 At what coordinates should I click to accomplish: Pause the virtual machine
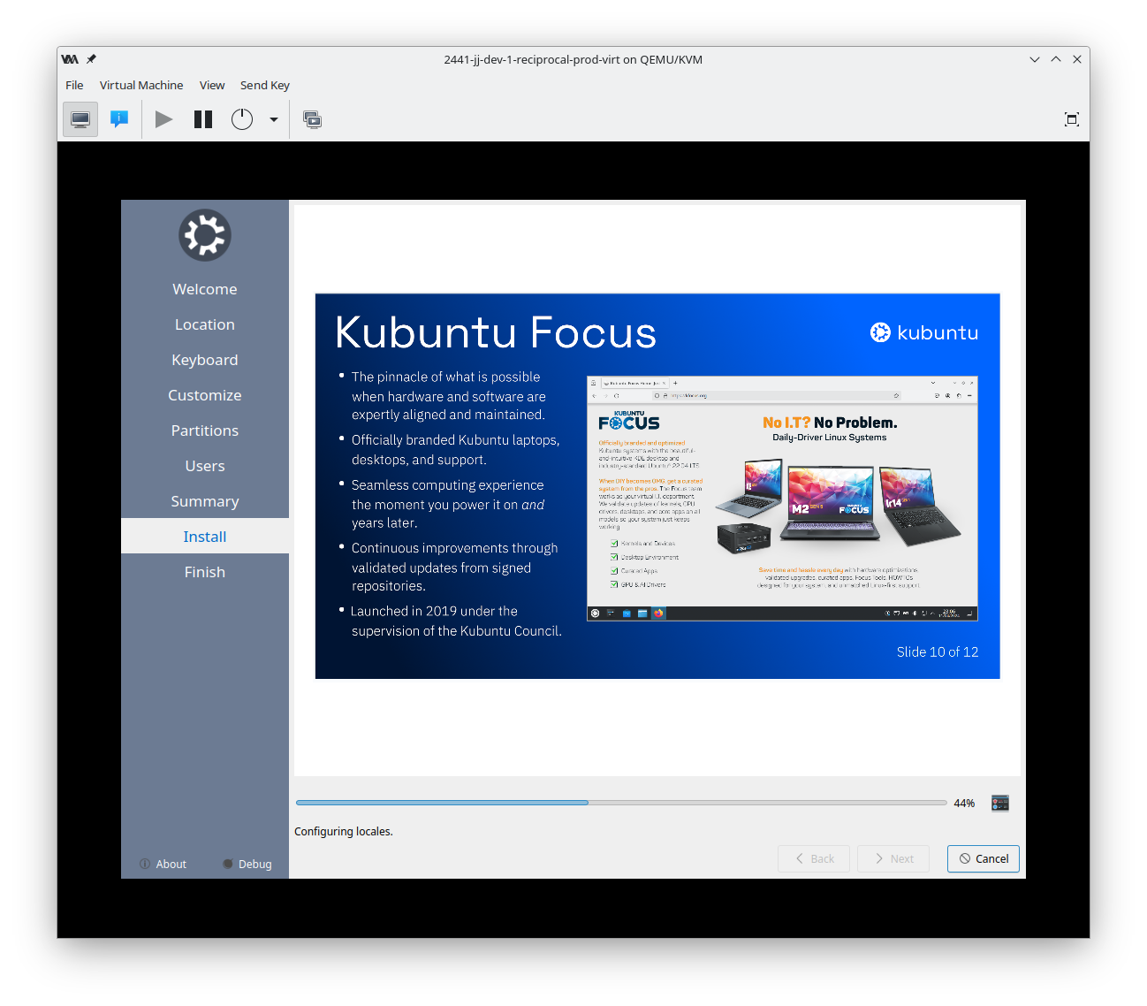(203, 119)
